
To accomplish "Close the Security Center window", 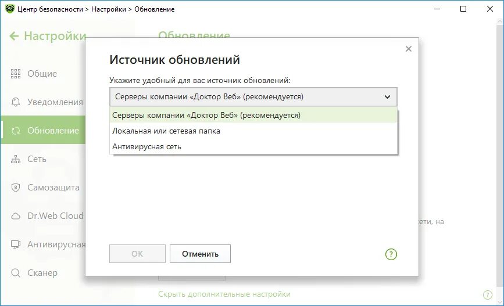I will tap(490, 9).
